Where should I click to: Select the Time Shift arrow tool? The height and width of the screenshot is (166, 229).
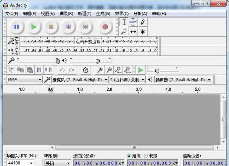coord(133,32)
